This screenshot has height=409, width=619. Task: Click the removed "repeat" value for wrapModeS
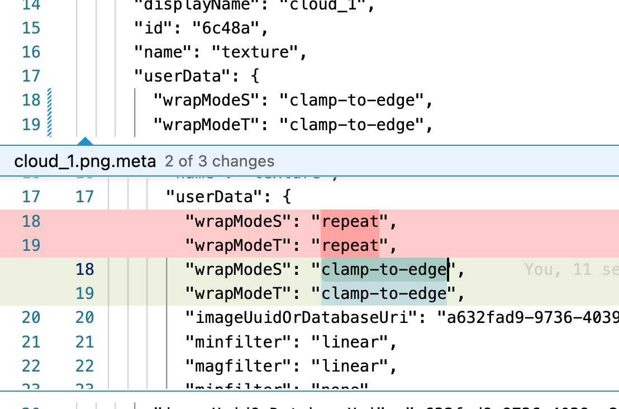coord(350,222)
